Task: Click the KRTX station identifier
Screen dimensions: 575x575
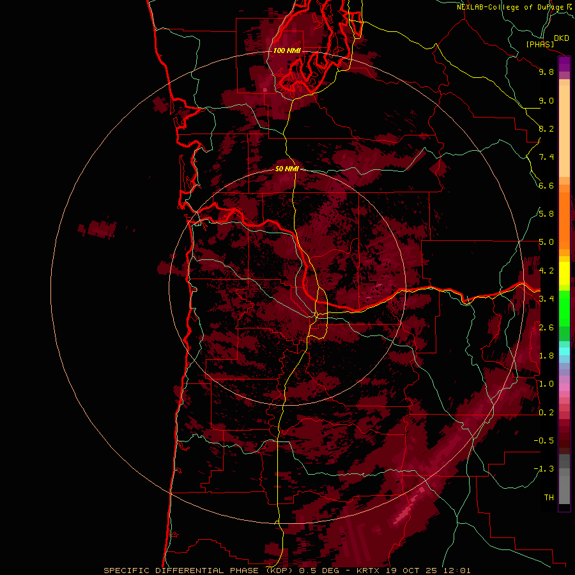Action: pyautogui.click(x=369, y=571)
